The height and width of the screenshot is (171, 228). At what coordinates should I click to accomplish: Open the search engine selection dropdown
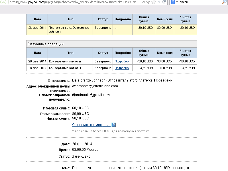177,2
